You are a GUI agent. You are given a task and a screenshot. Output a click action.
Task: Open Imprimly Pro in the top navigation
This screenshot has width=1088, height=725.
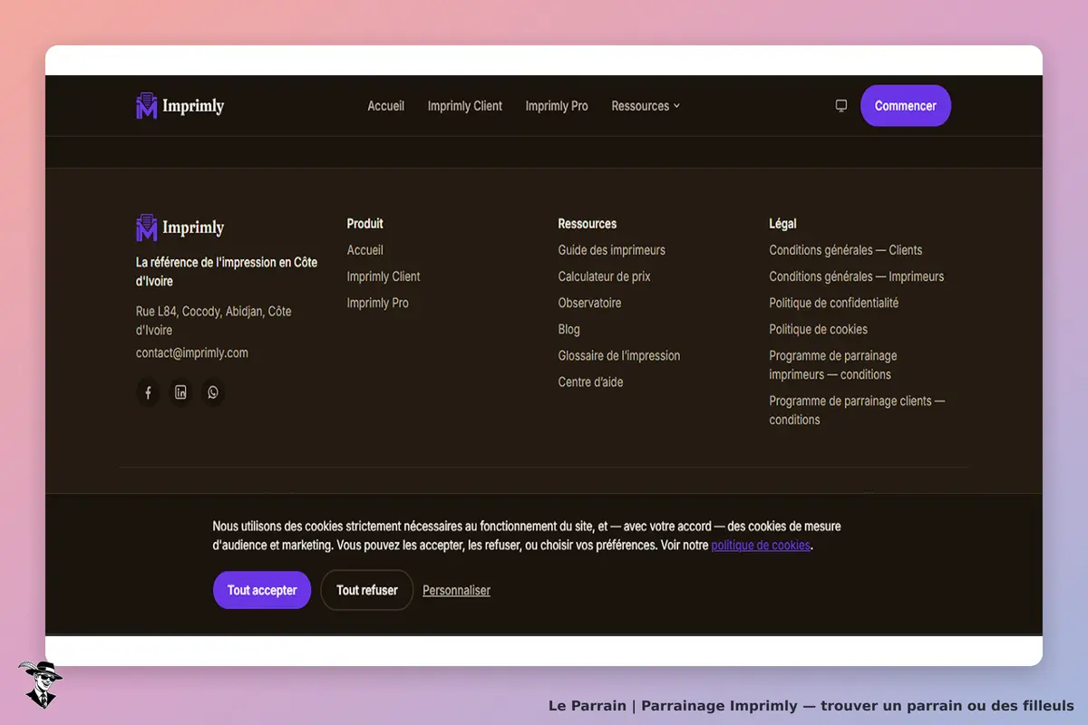[x=557, y=106]
